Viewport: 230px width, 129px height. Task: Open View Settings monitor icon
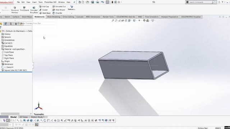coord(152,20)
